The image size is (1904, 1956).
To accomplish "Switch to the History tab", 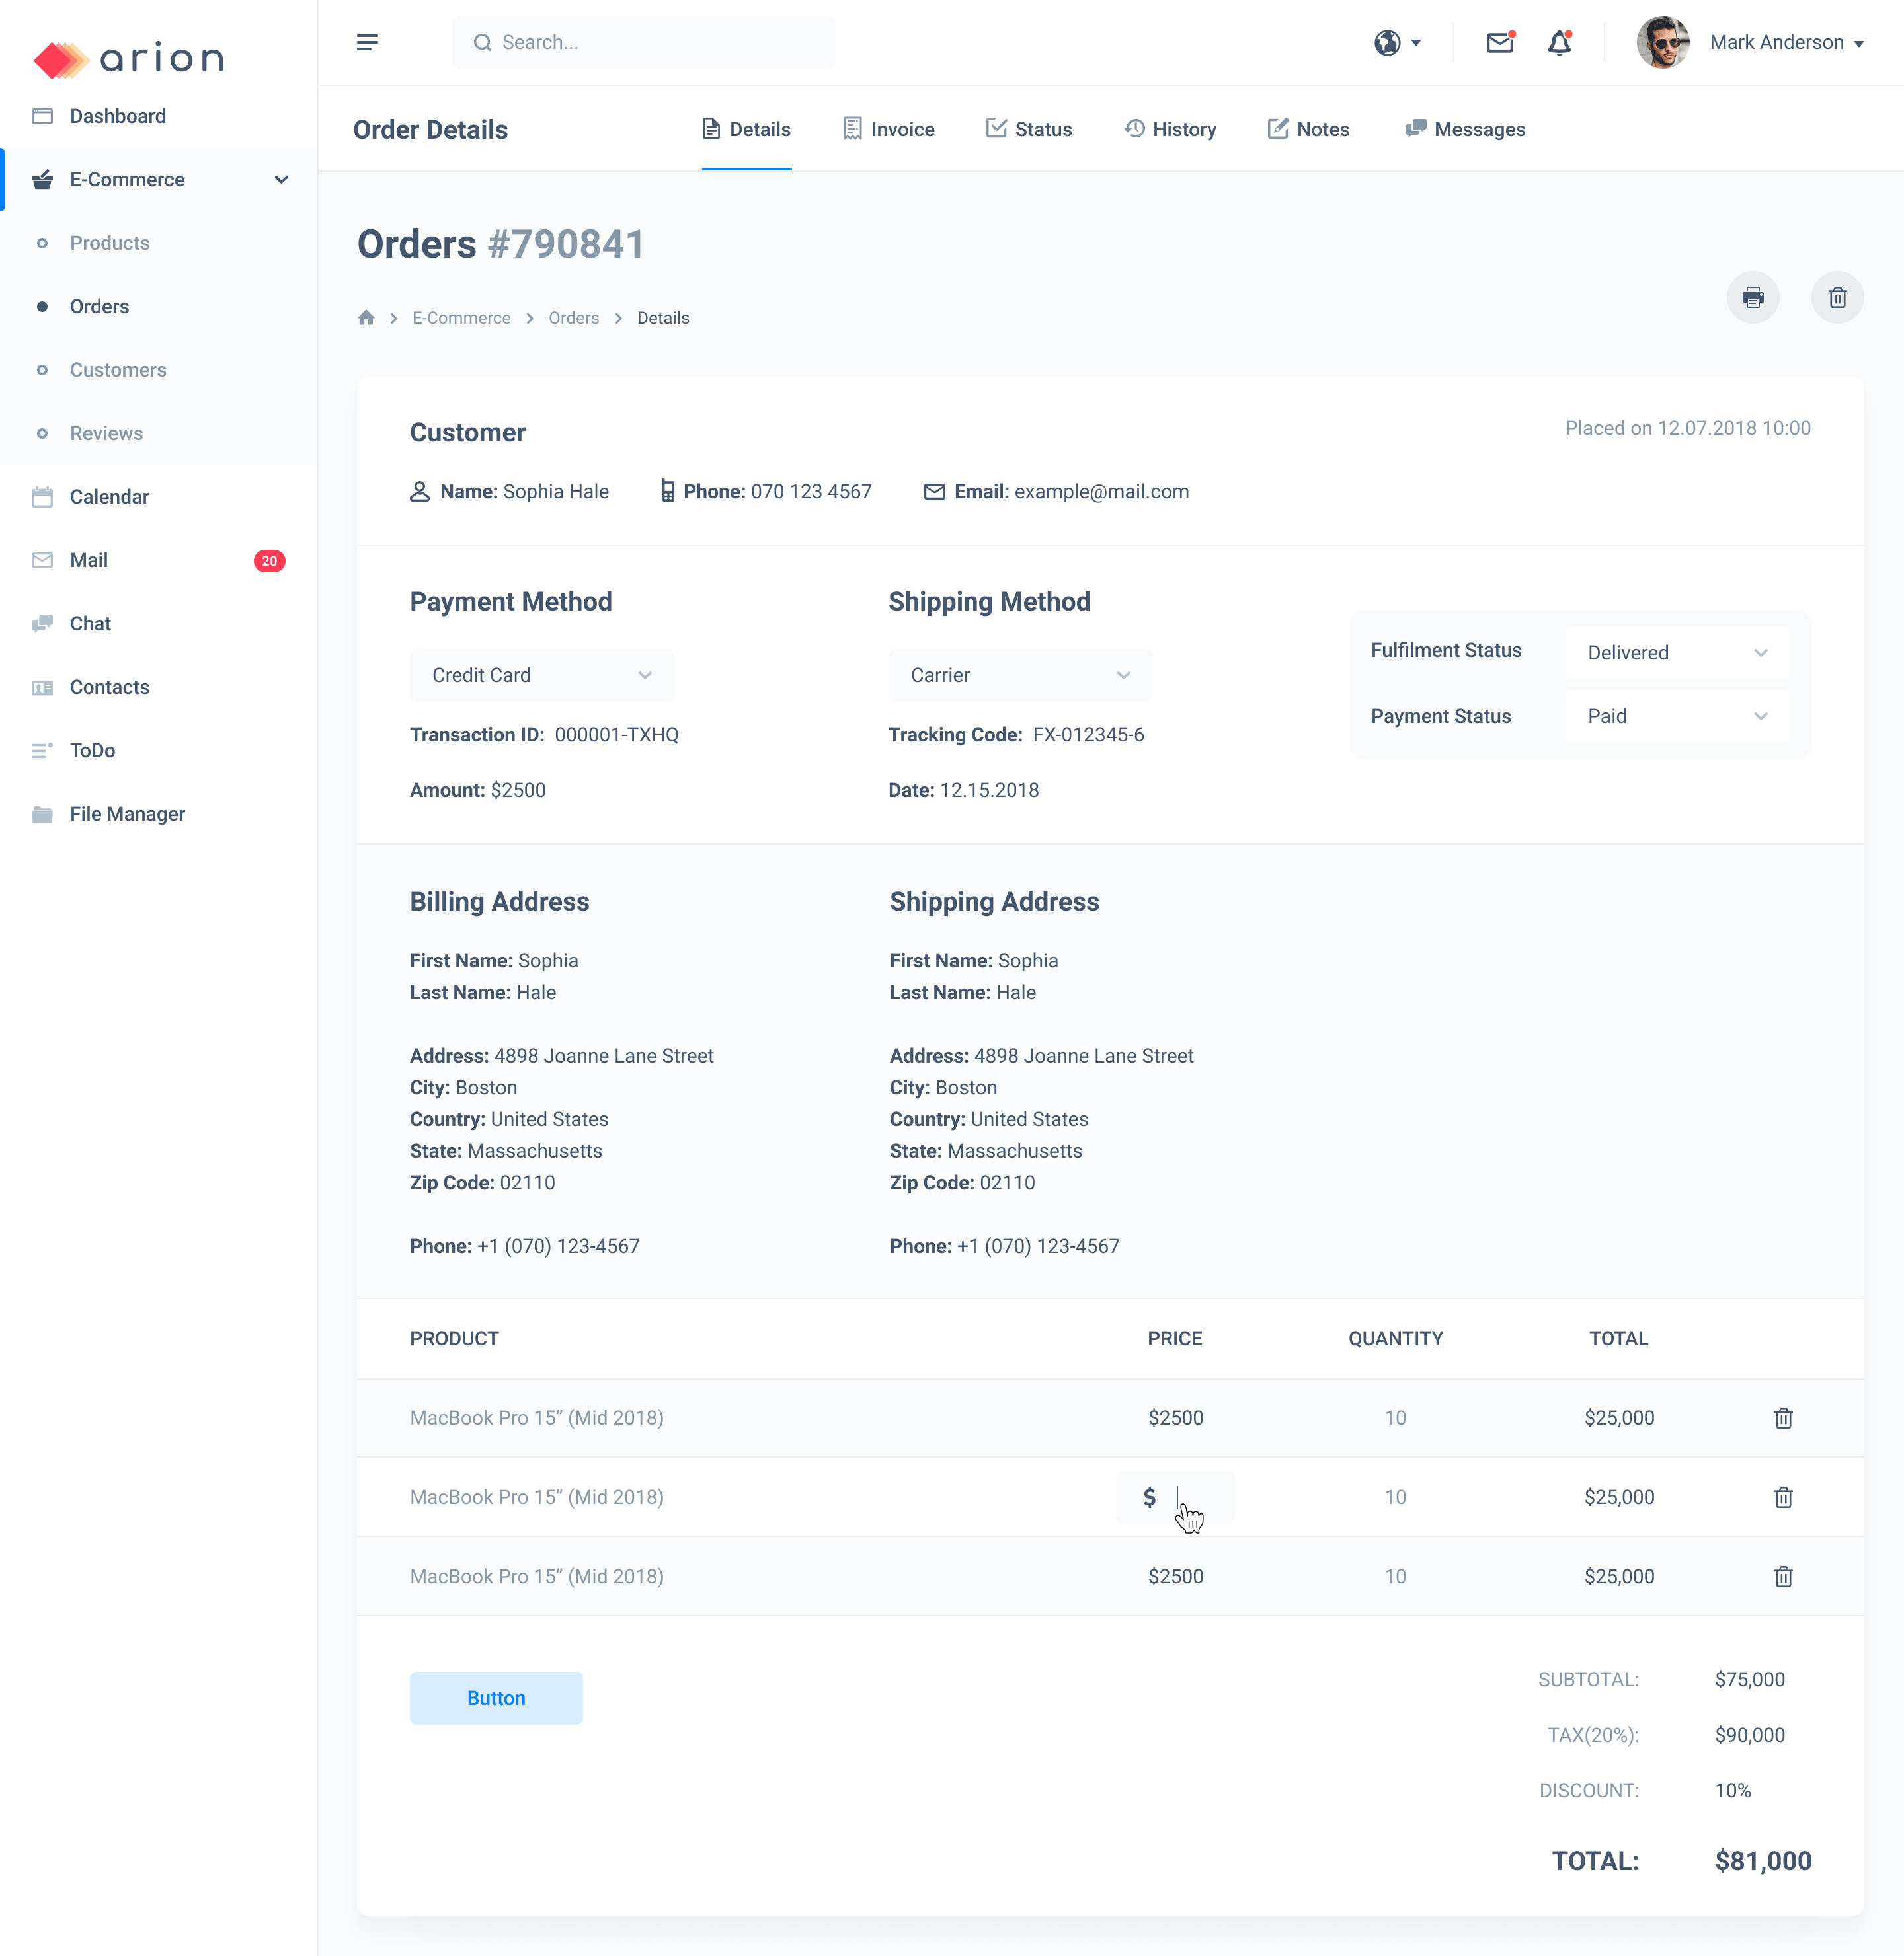I will (1170, 129).
